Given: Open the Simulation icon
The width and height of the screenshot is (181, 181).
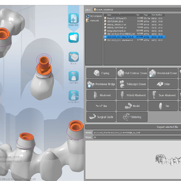Looking at the screenshot, I should coord(74,96).
